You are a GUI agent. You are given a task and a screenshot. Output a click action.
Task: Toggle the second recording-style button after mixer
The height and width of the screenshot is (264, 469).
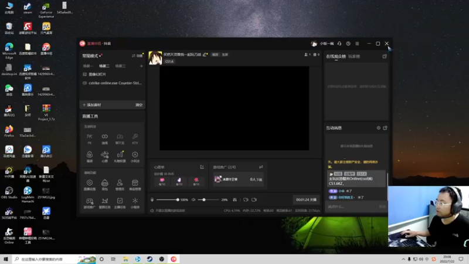254,199
